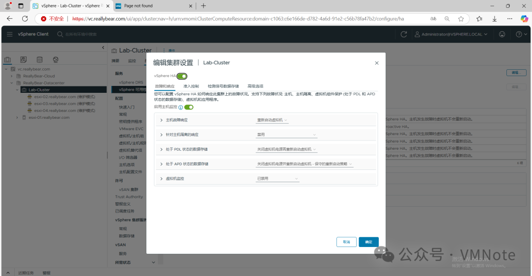This screenshot has width=532, height=276.
Task: Click the browser zoom magnifier icon
Action: tap(447, 19)
